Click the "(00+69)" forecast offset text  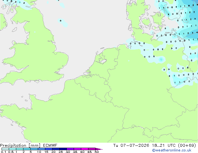187,146
